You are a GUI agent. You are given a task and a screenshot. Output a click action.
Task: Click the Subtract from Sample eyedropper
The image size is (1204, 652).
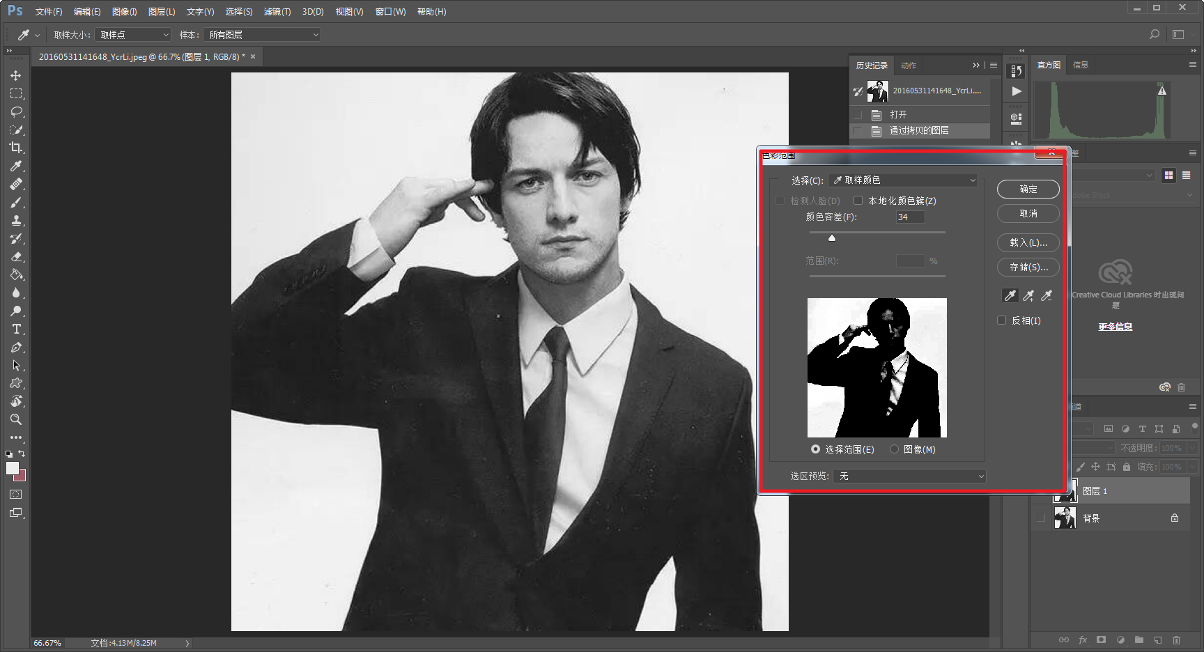pos(1046,295)
